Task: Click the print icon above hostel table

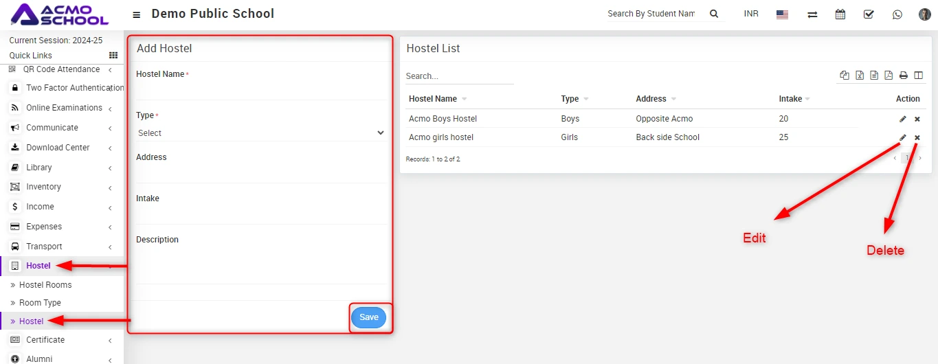Action: tap(904, 76)
